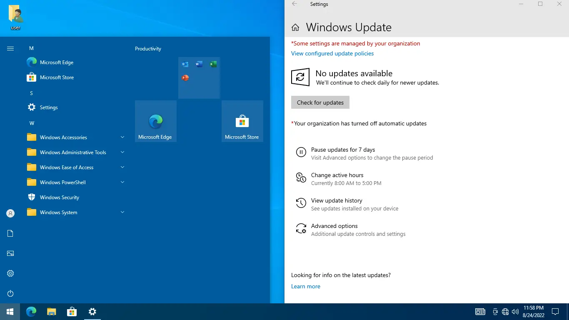Screen dimensions: 569x320
Task: Click the Meet Now camera tray icon
Action: [x=495, y=312]
